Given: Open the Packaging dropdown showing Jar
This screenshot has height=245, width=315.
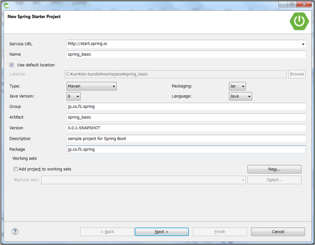Looking at the screenshot, I should click(237, 86).
